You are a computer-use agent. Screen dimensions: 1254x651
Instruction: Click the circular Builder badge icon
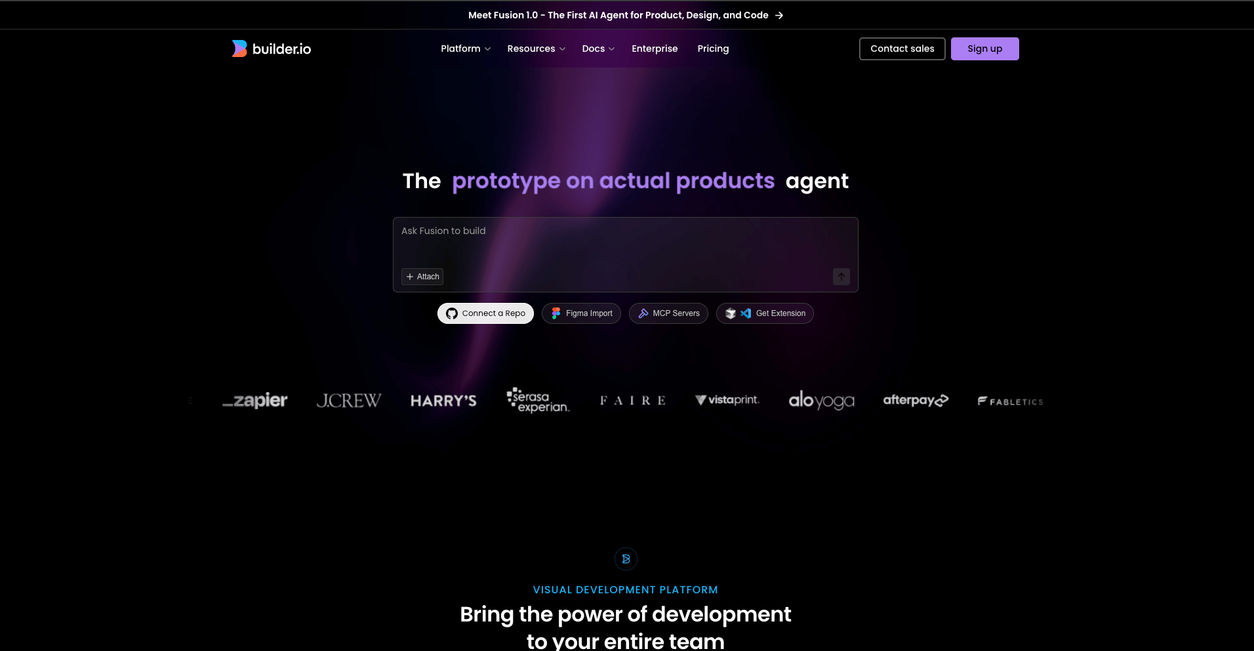point(626,559)
